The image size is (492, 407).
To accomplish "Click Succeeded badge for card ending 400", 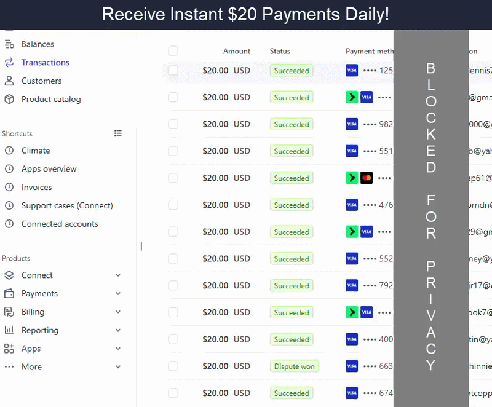I will (x=292, y=339).
